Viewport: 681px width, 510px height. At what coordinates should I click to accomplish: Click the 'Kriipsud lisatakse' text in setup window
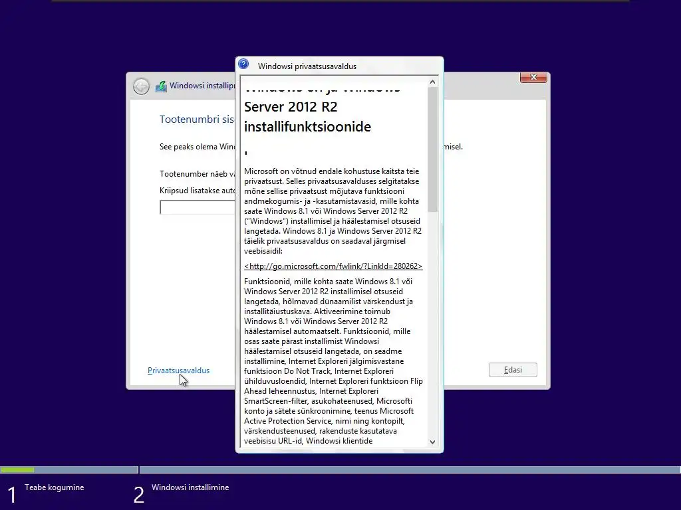click(x=197, y=191)
